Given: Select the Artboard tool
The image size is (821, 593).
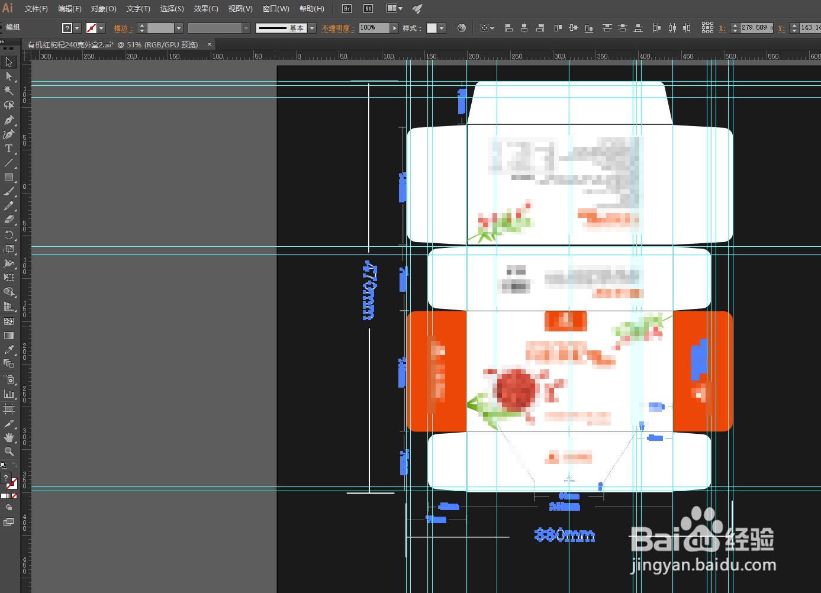Looking at the screenshot, I should (x=9, y=409).
